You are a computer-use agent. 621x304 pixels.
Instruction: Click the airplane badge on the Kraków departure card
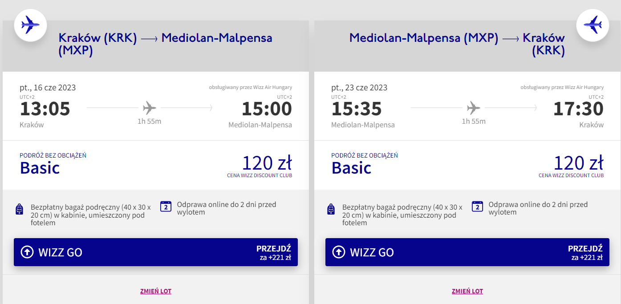point(30,24)
